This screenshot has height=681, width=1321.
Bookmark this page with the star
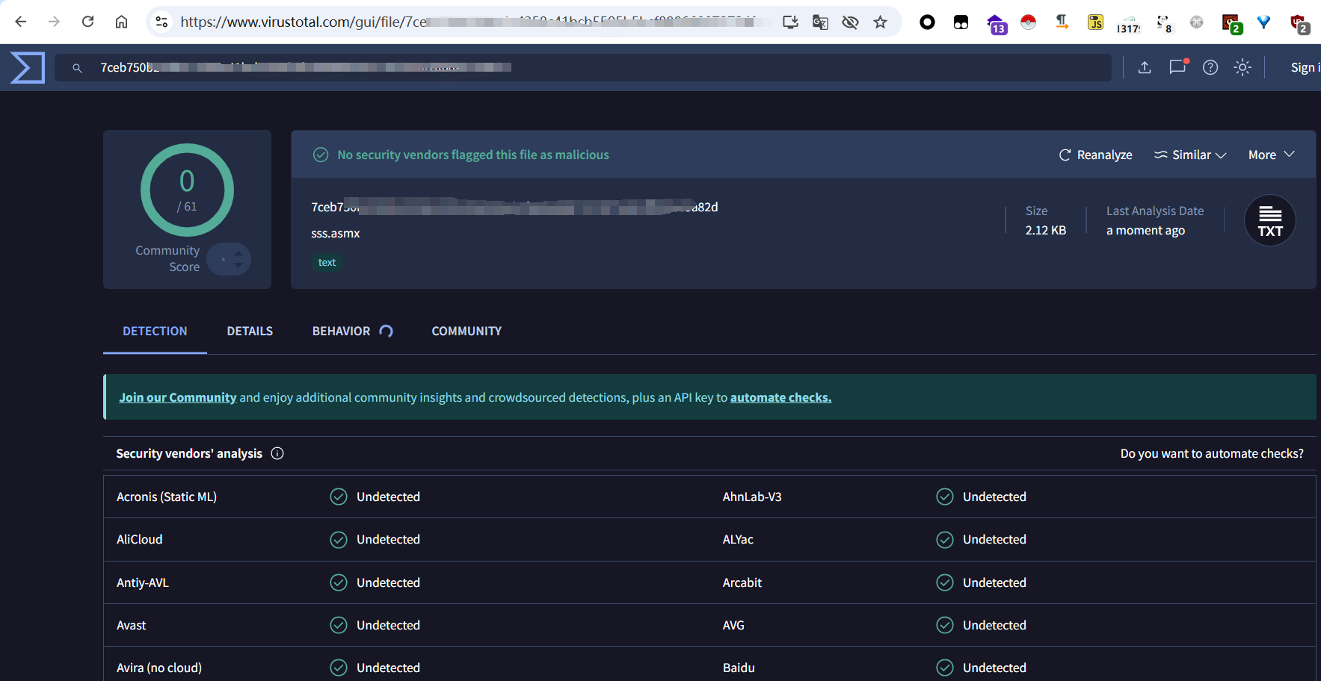coord(880,22)
